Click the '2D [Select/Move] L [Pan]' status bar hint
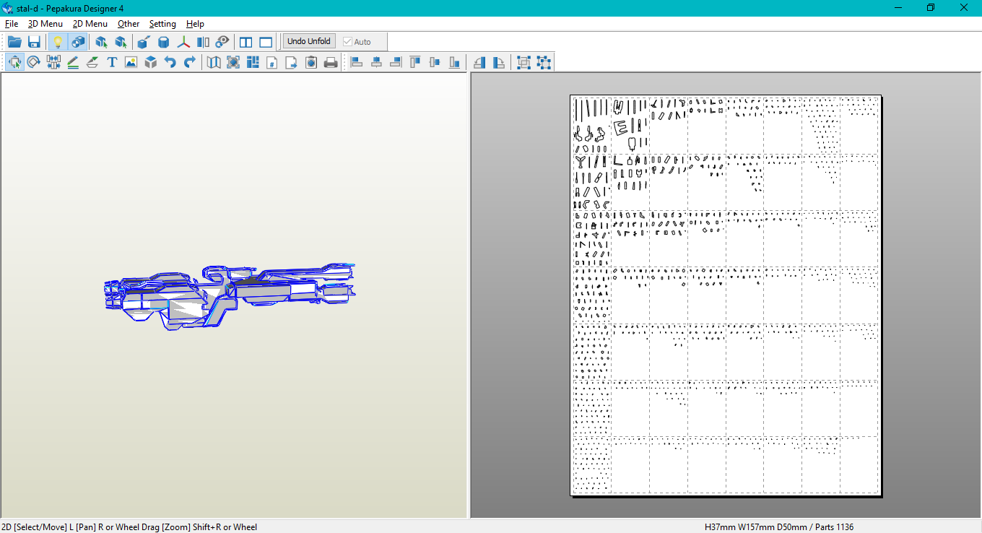982x533 pixels. pyautogui.click(x=129, y=527)
